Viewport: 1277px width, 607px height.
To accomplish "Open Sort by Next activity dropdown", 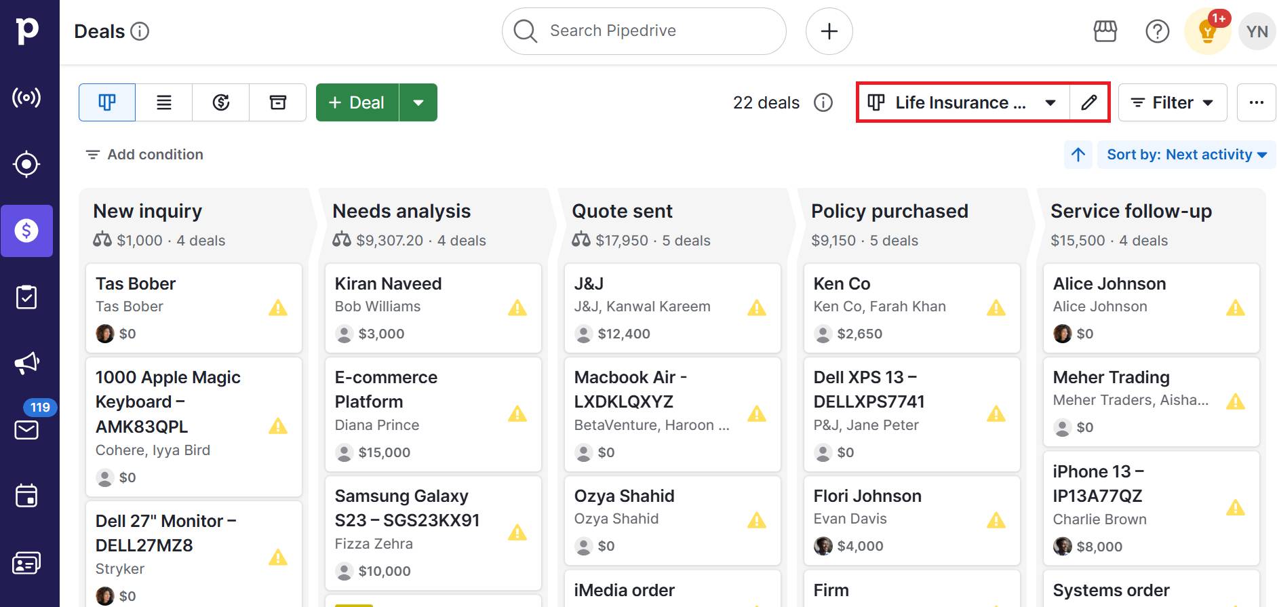I will [1186, 155].
